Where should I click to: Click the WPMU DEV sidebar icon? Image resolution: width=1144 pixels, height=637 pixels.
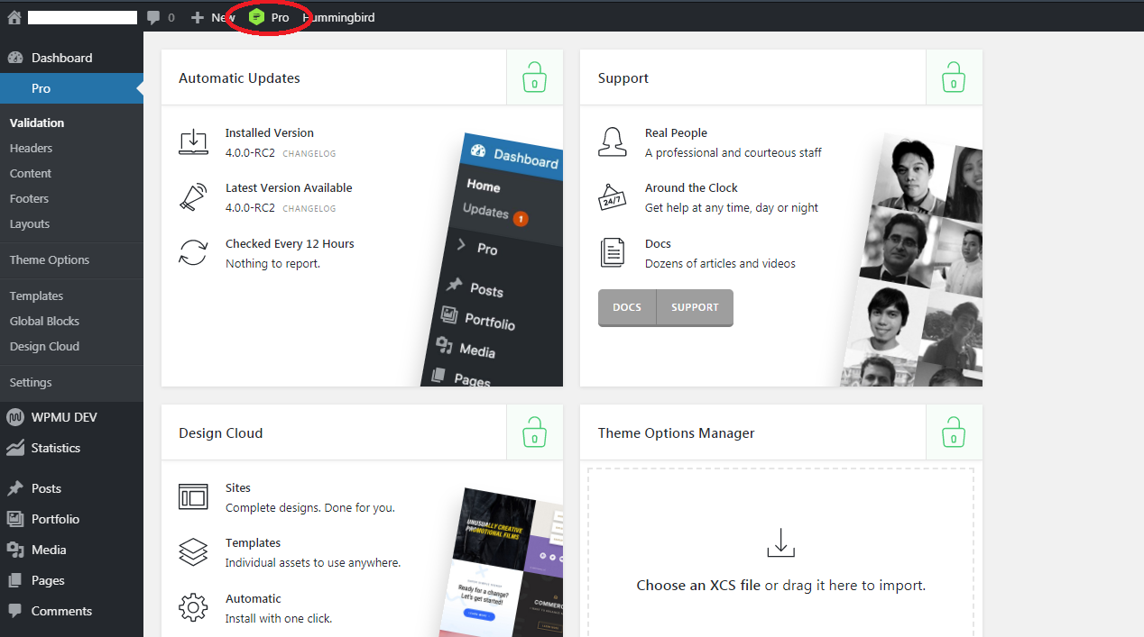tap(15, 417)
